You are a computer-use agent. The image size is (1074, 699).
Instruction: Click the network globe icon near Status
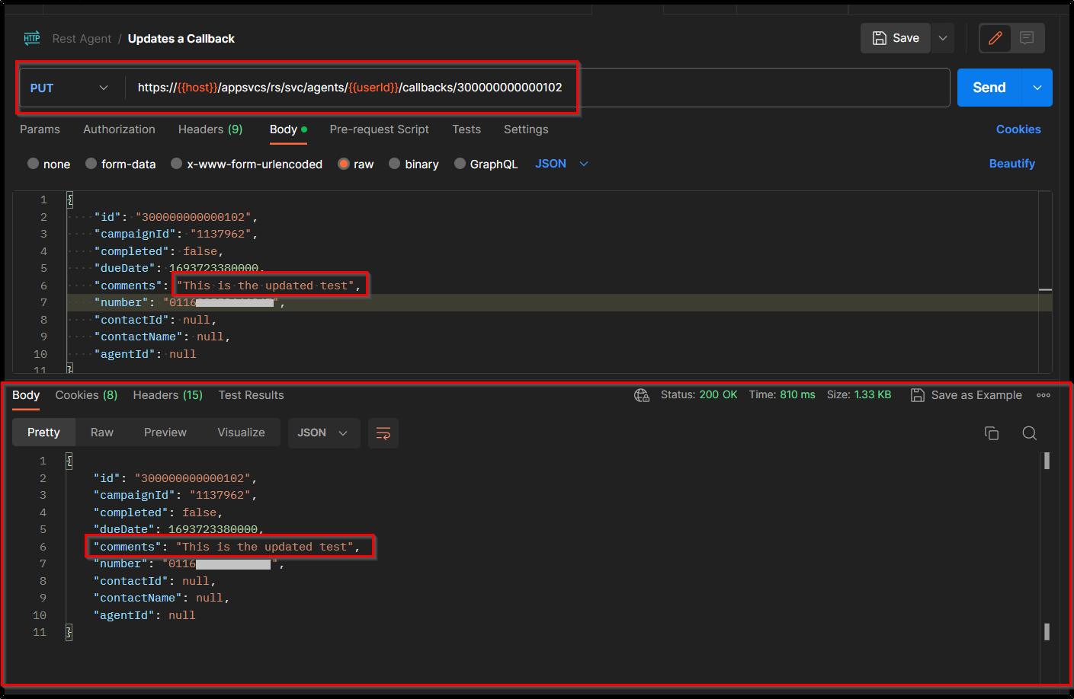pos(642,395)
